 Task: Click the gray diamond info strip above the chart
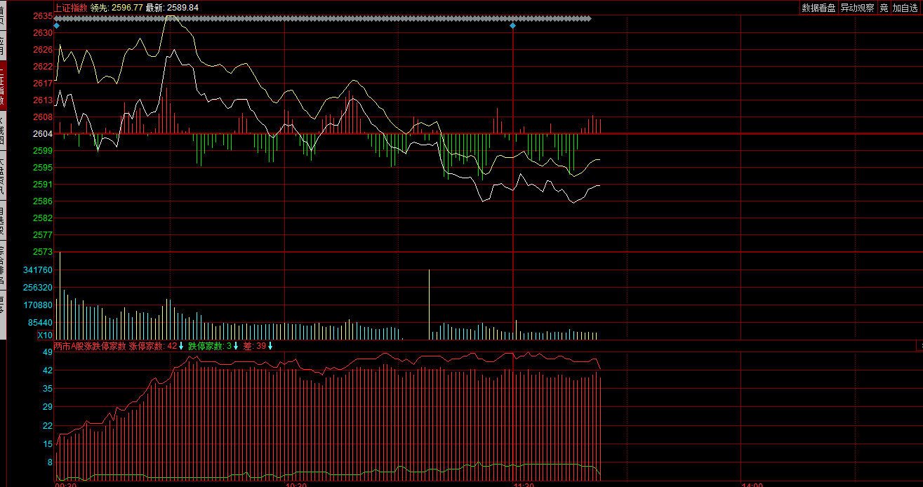(323, 18)
